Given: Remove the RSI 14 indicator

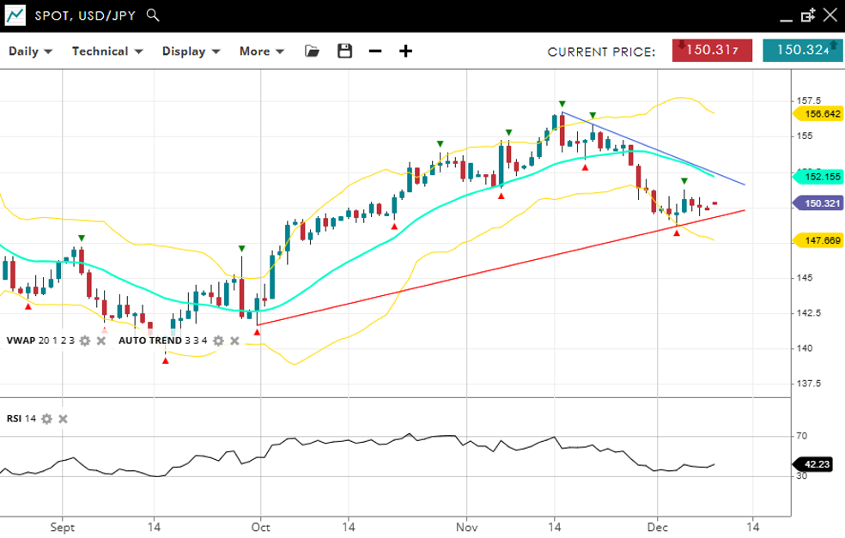Looking at the screenshot, I should [x=63, y=419].
